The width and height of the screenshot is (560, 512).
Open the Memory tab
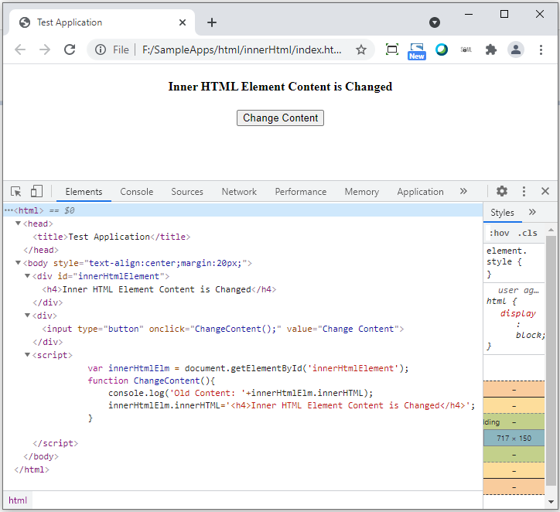361,192
